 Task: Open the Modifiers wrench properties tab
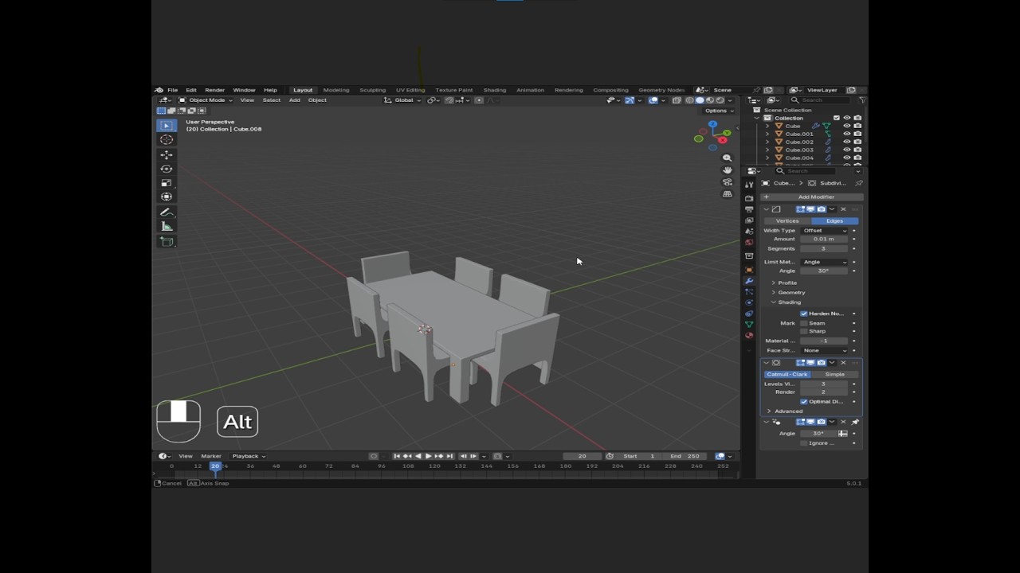[x=749, y=281]
